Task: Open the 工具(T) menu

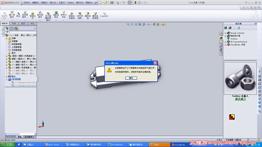Action: pos(62,3)
